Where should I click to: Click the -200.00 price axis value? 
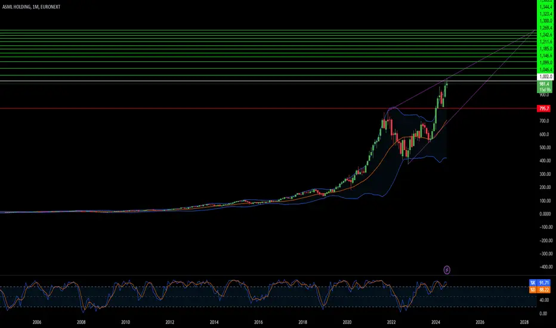pyautogui.click(x=545, y=240)
